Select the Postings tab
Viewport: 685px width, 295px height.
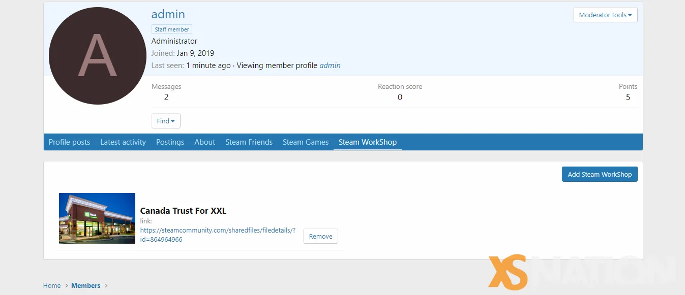click(x=170, y=142)
